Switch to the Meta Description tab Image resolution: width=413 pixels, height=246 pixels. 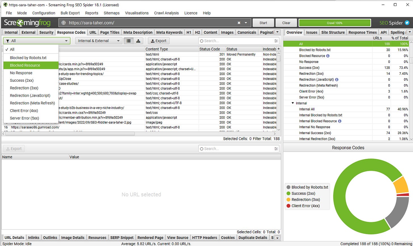point(138,32)
